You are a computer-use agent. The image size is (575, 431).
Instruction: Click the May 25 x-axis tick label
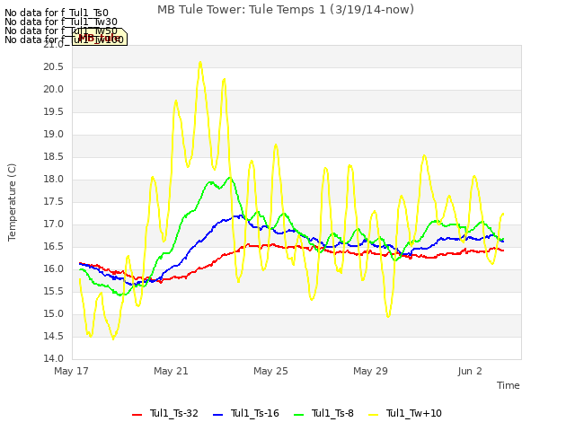(x=270, y=371)
